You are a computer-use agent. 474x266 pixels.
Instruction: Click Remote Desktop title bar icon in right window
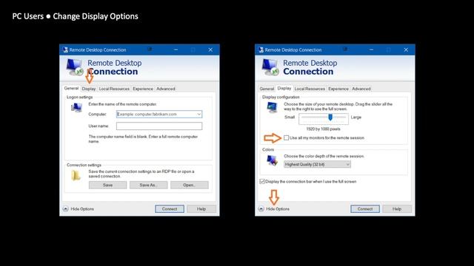point(261,50)
